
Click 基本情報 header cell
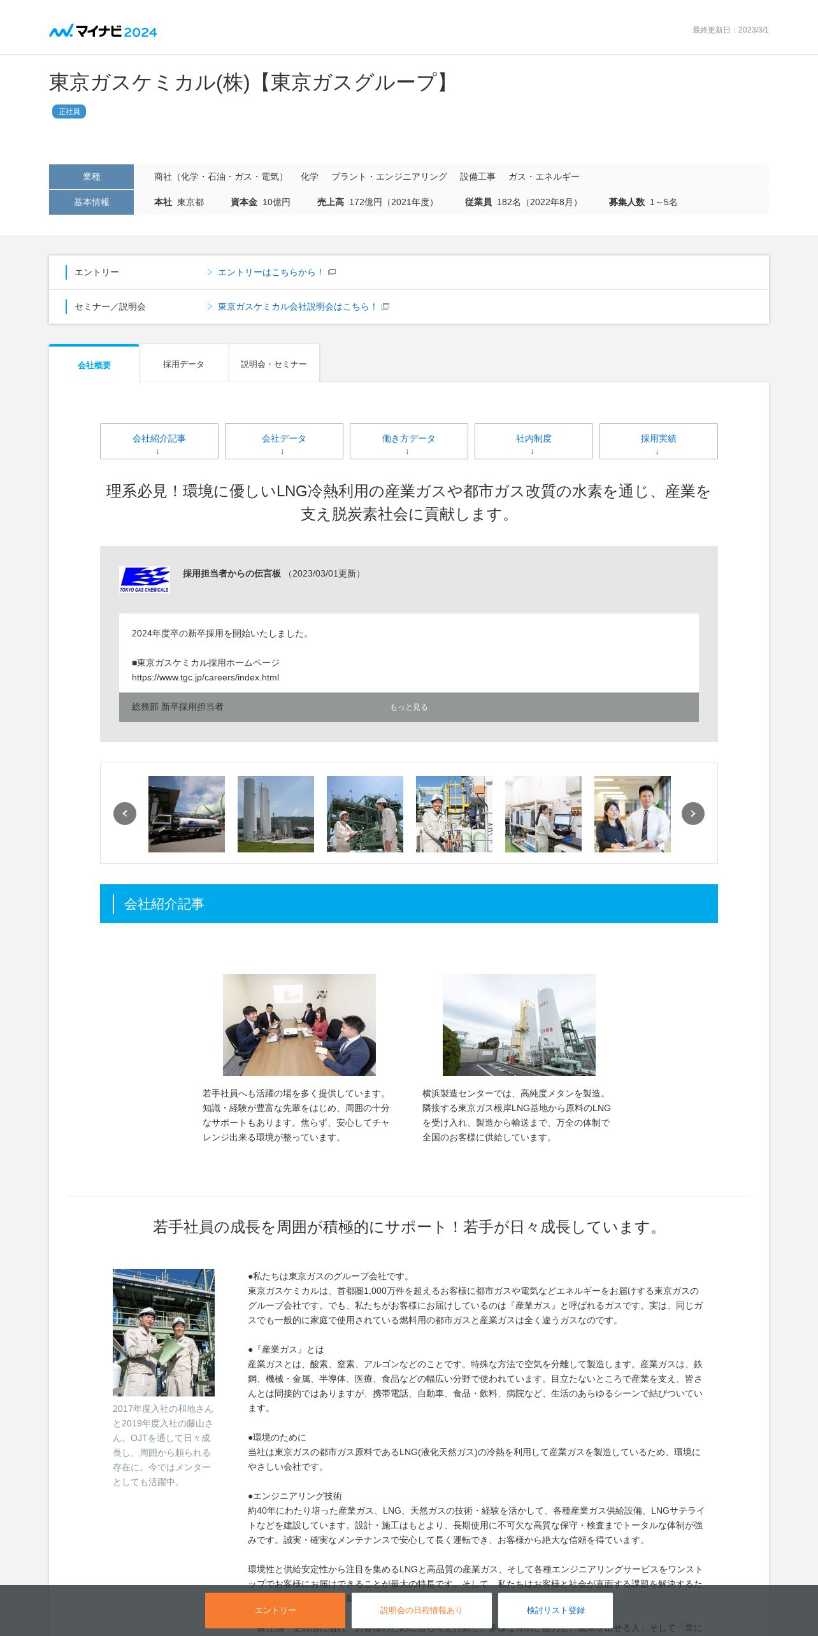(x=91, y=202)
